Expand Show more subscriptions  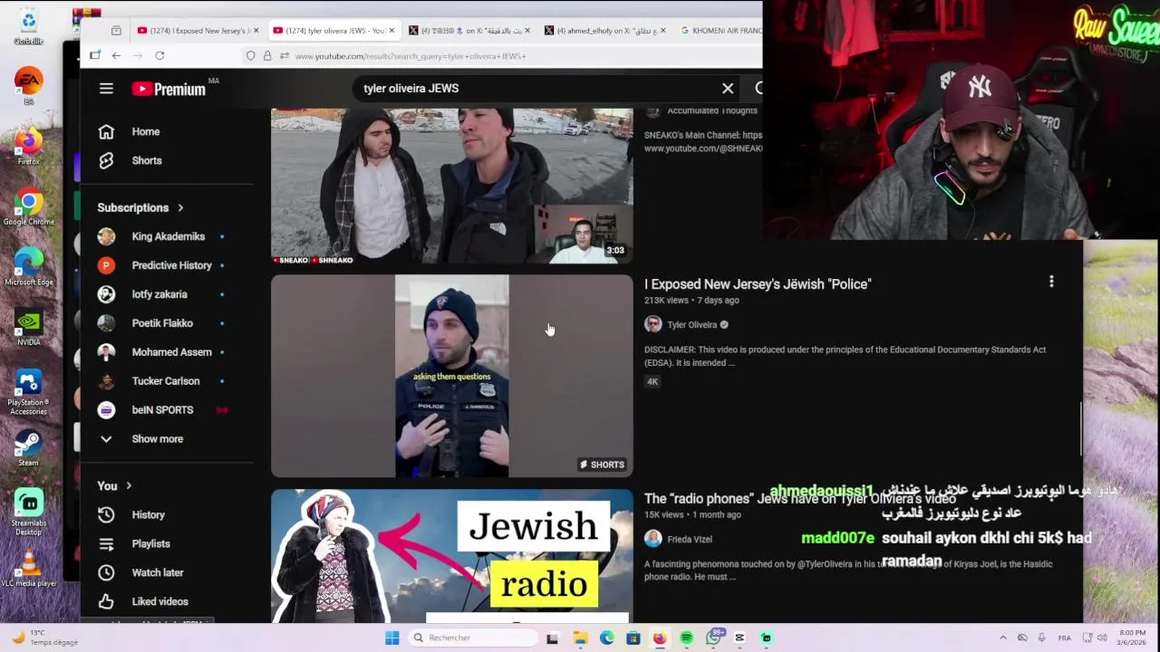coord(140,438)
